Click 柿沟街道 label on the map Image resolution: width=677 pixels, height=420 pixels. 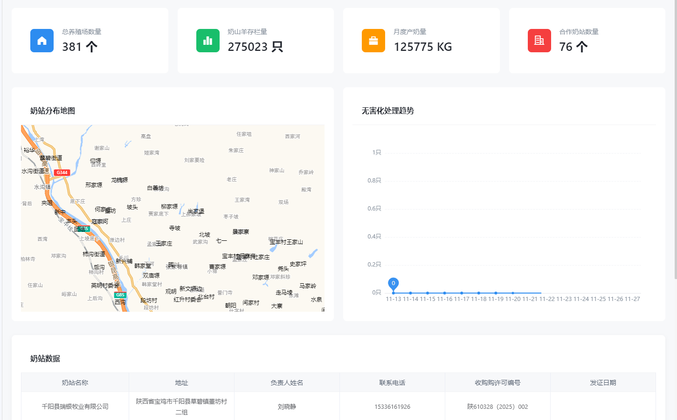(94, 254)
